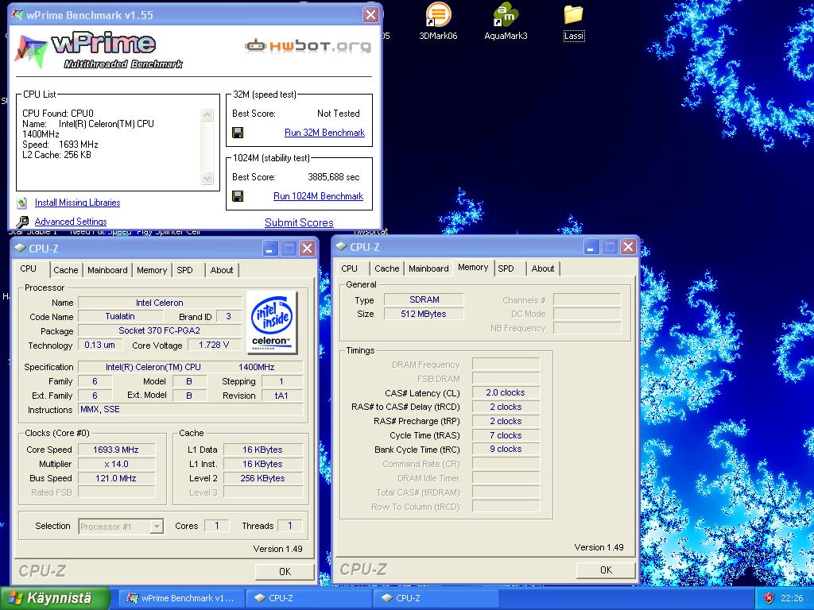Click the 3885,688 sec best score
Screen dimensions: 814x610
334,177
